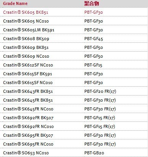This screenshot has height=157, width=148.
Task: Select Crastin SK692FR NC010 link
Action: [28, 126]
